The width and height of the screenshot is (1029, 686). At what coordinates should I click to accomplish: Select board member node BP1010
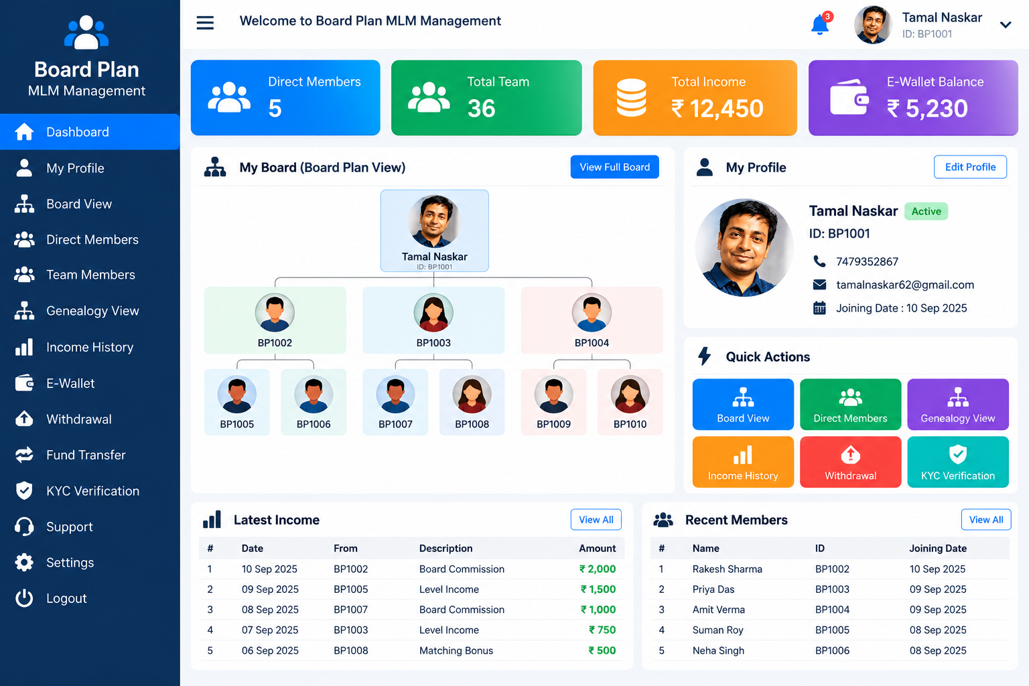(630, 402)
